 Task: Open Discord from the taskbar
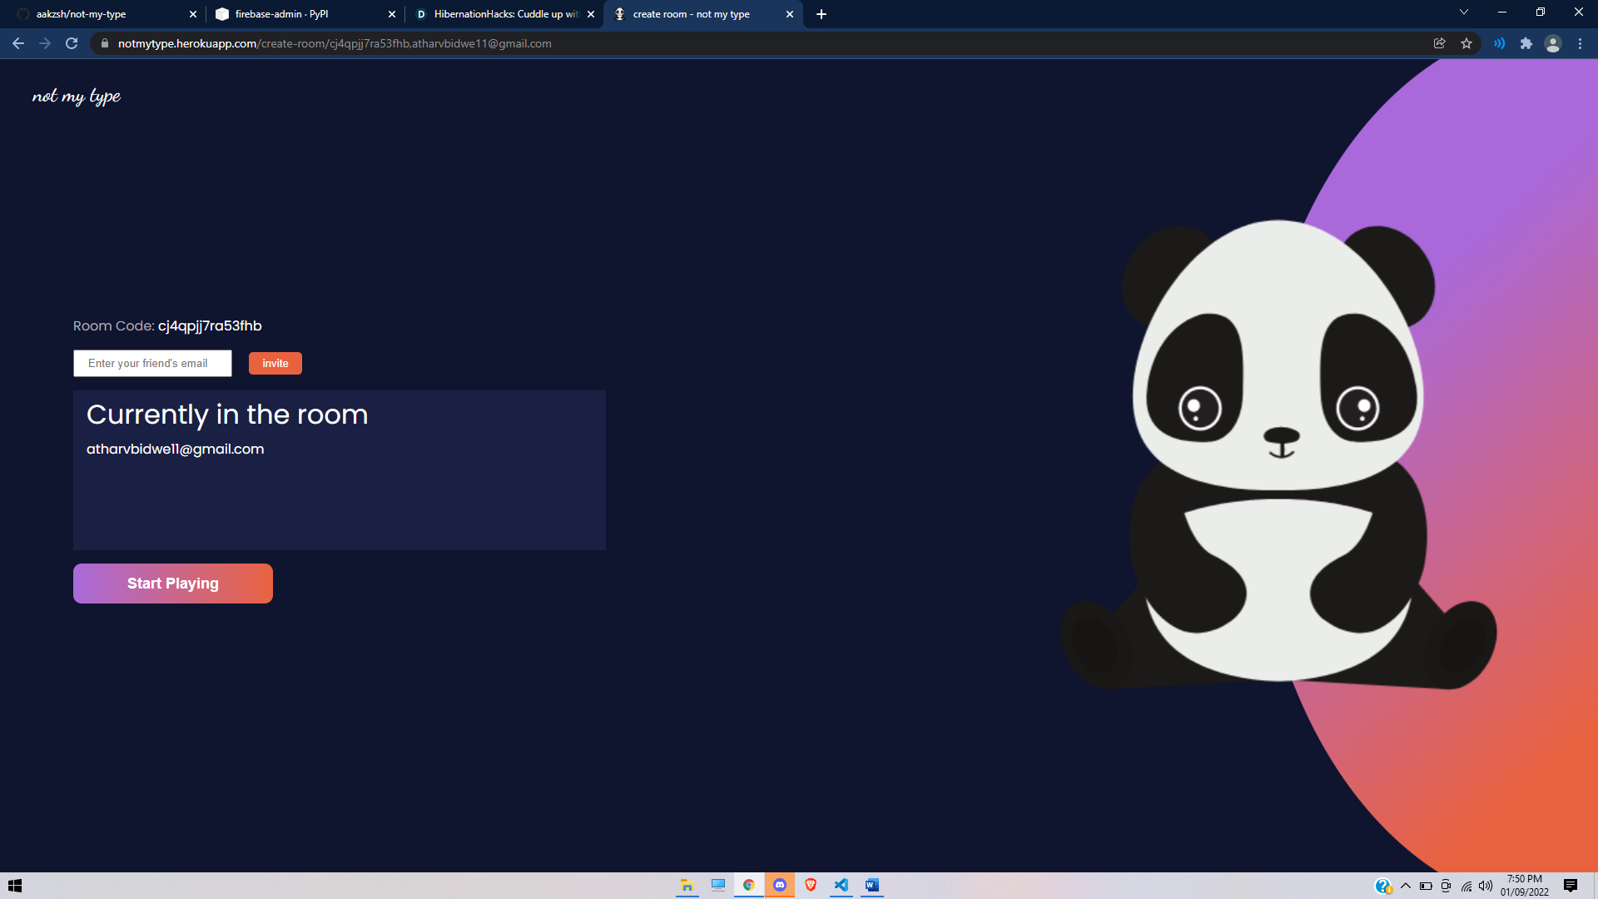[780, 885]
